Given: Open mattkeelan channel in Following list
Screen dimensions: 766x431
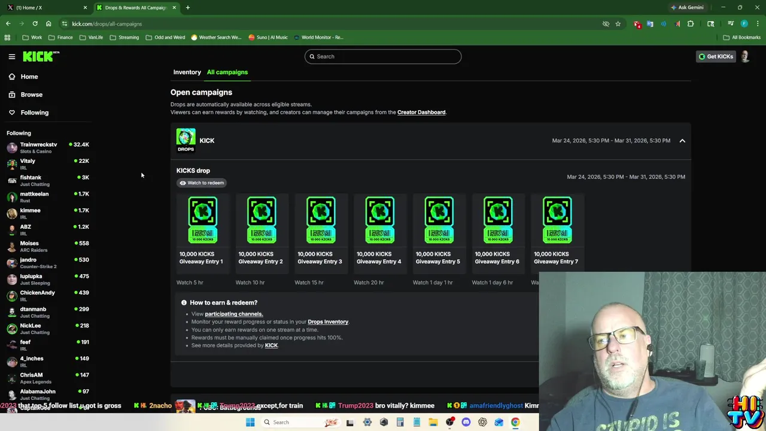Looking at the screenshot, I should 48,196.
